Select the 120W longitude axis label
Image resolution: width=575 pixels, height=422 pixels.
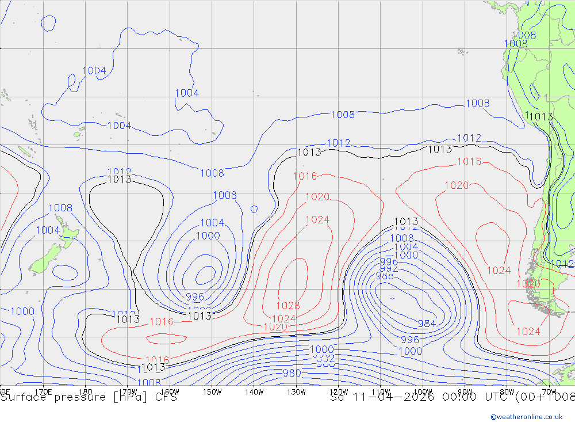339,392
